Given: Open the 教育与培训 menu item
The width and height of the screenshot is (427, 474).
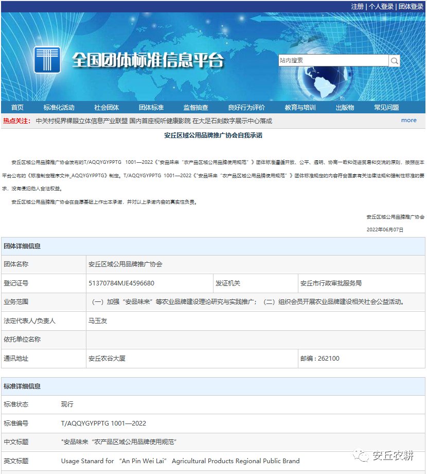Looking at the screenshot, I should (300, 108).
